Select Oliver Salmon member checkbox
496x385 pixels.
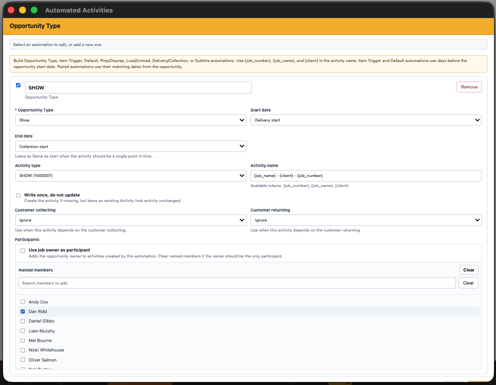pyautogui.click(x=23, y=360)
